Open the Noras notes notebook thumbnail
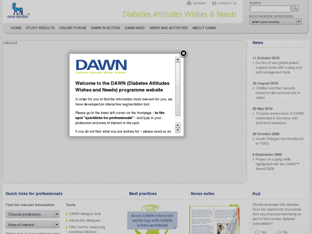312x234 pixels. pos(214,220)
